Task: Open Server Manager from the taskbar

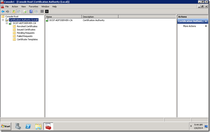Action: coord(18,126)
